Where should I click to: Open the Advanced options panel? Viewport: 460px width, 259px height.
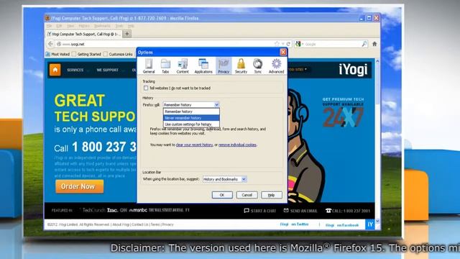(x=276, y=65)
